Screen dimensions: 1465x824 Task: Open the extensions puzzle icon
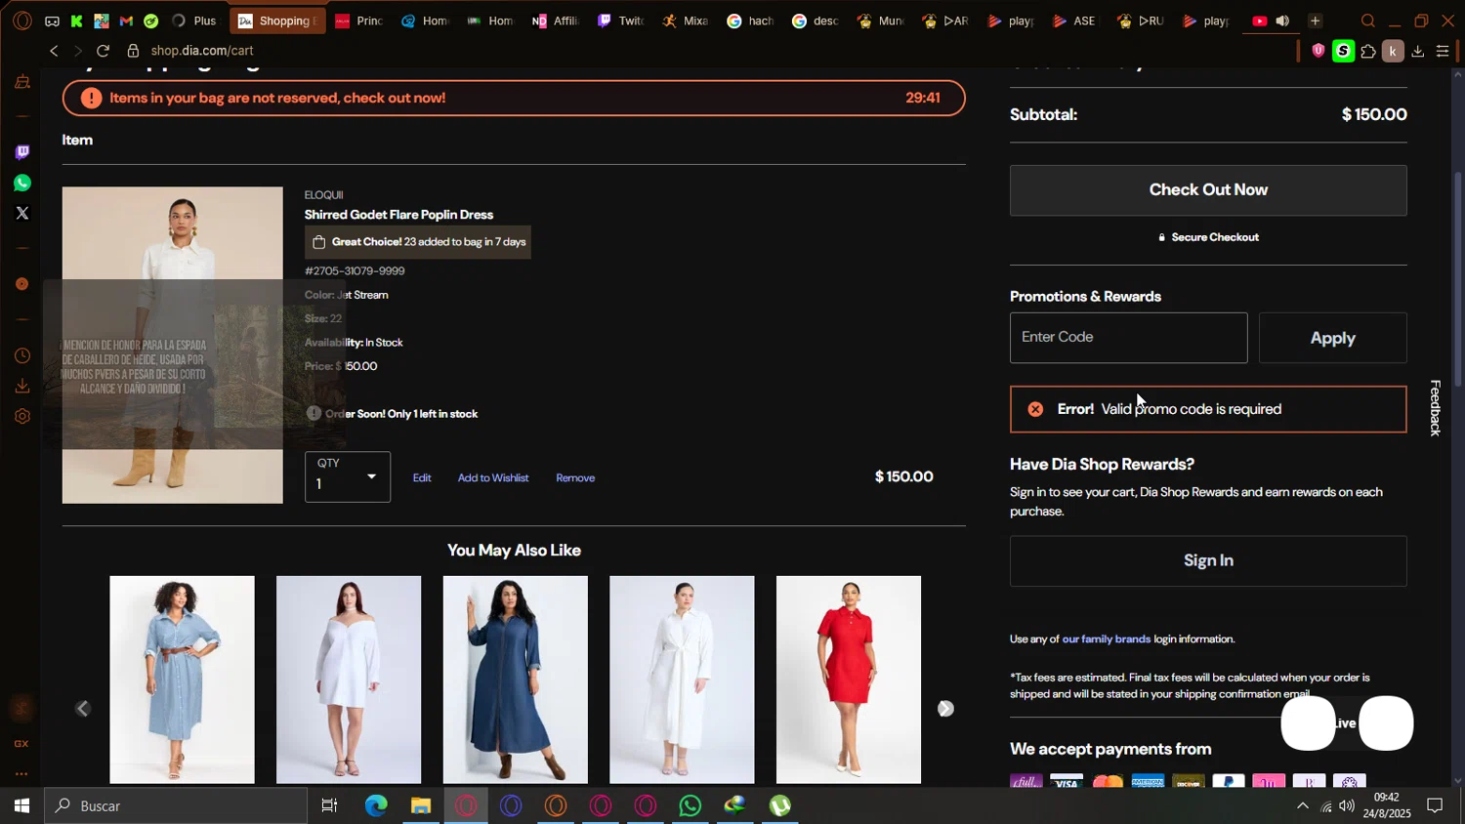(x=1368, y=51)
